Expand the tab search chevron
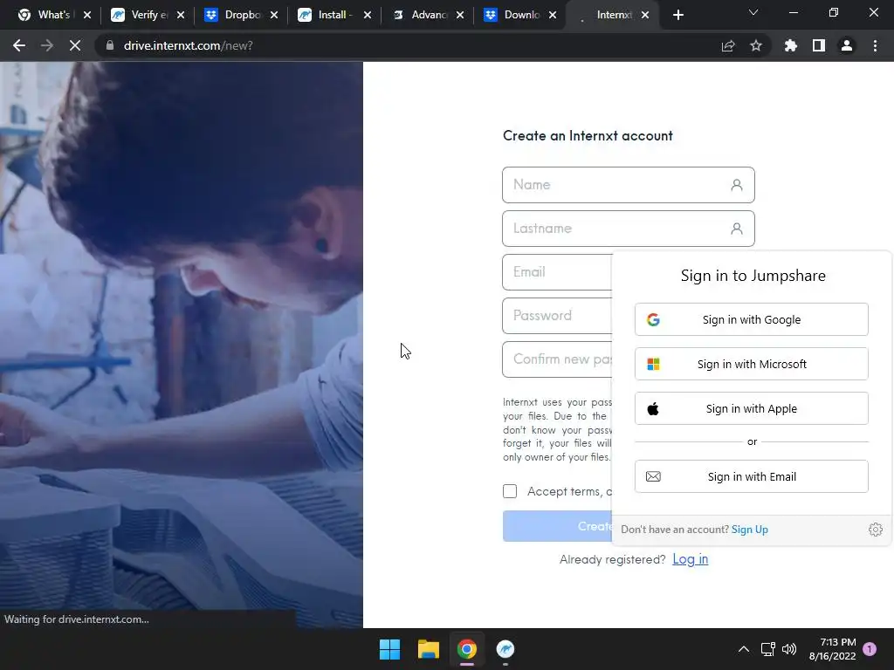 point(753,12)
